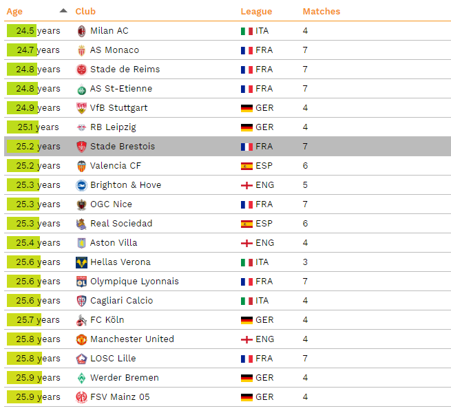Select the RB Leipzig table row
The image size is (451, 413).
pos(227,127)
